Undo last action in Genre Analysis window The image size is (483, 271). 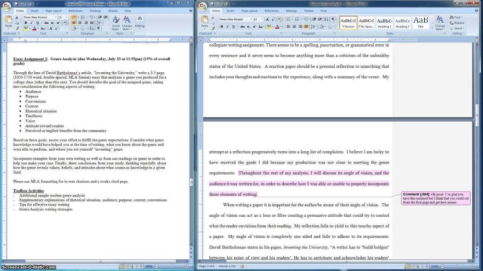click(x=218, y=4)
